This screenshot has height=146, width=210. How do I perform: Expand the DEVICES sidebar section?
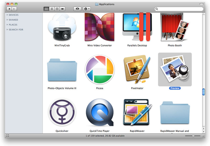7,15
